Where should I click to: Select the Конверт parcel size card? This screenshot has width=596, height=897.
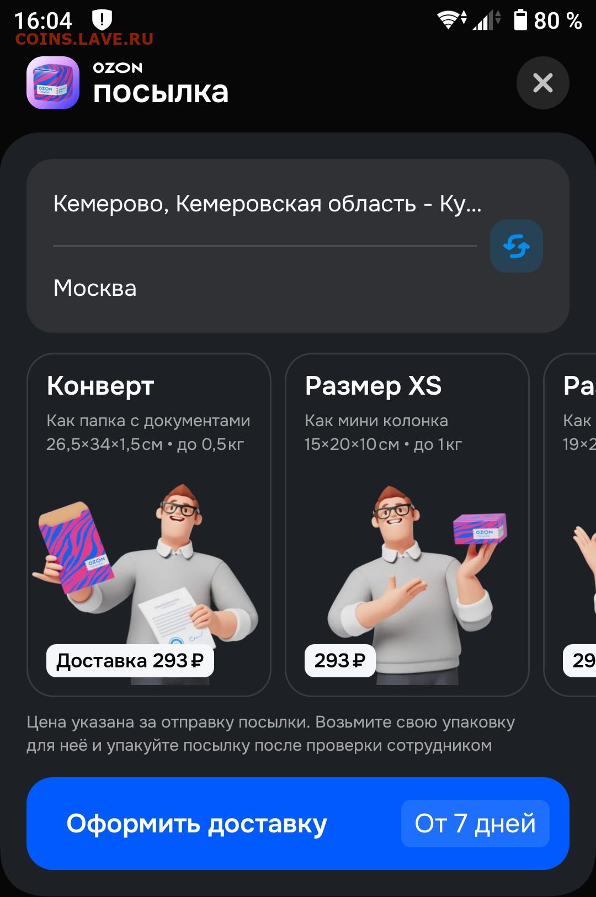point(149,525)
